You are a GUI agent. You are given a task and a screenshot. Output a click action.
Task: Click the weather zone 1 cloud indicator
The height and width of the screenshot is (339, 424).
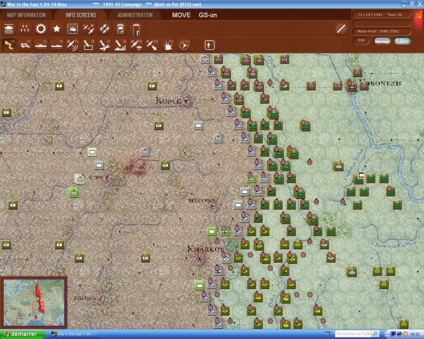402,41
